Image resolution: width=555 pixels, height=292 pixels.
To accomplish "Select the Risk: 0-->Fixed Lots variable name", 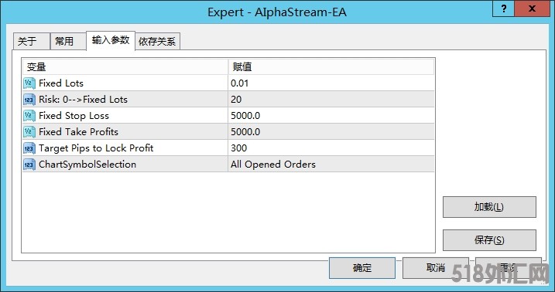I will click(83, 100).
